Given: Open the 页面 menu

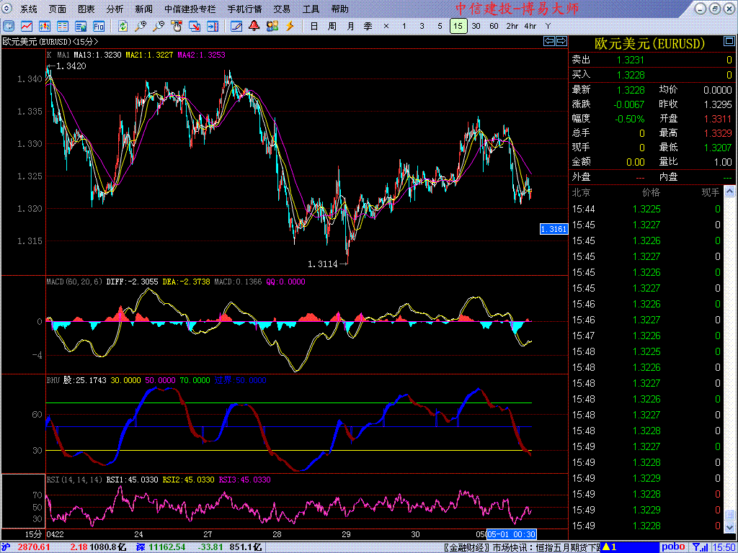Looking at the screenshot, I should coord(58,9).
